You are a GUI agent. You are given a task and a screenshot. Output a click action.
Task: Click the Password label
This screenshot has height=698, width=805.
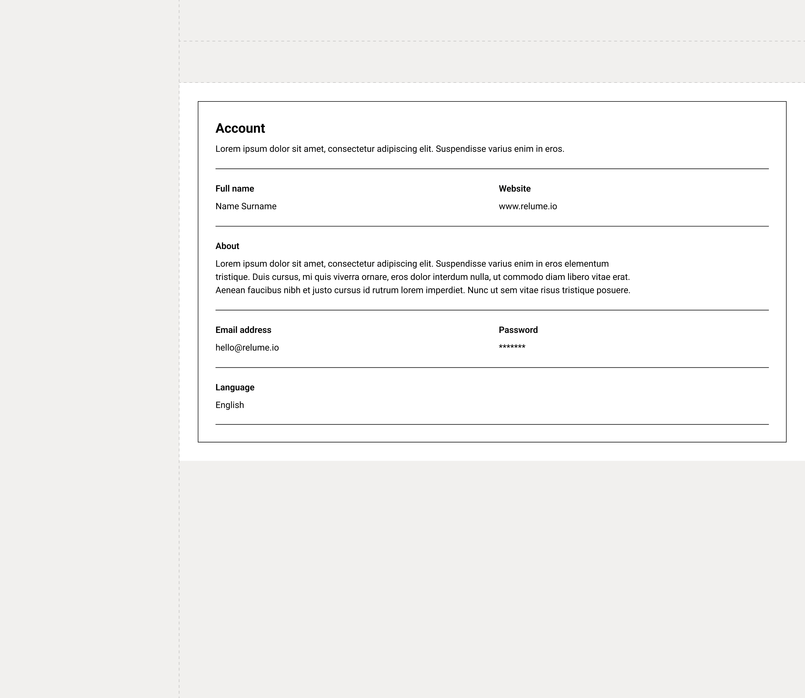coord(518,330)
